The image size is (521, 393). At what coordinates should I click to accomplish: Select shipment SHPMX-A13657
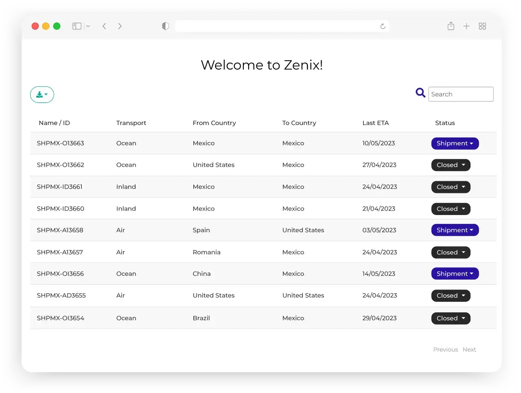pyautogui.click(x=60, y=252)
